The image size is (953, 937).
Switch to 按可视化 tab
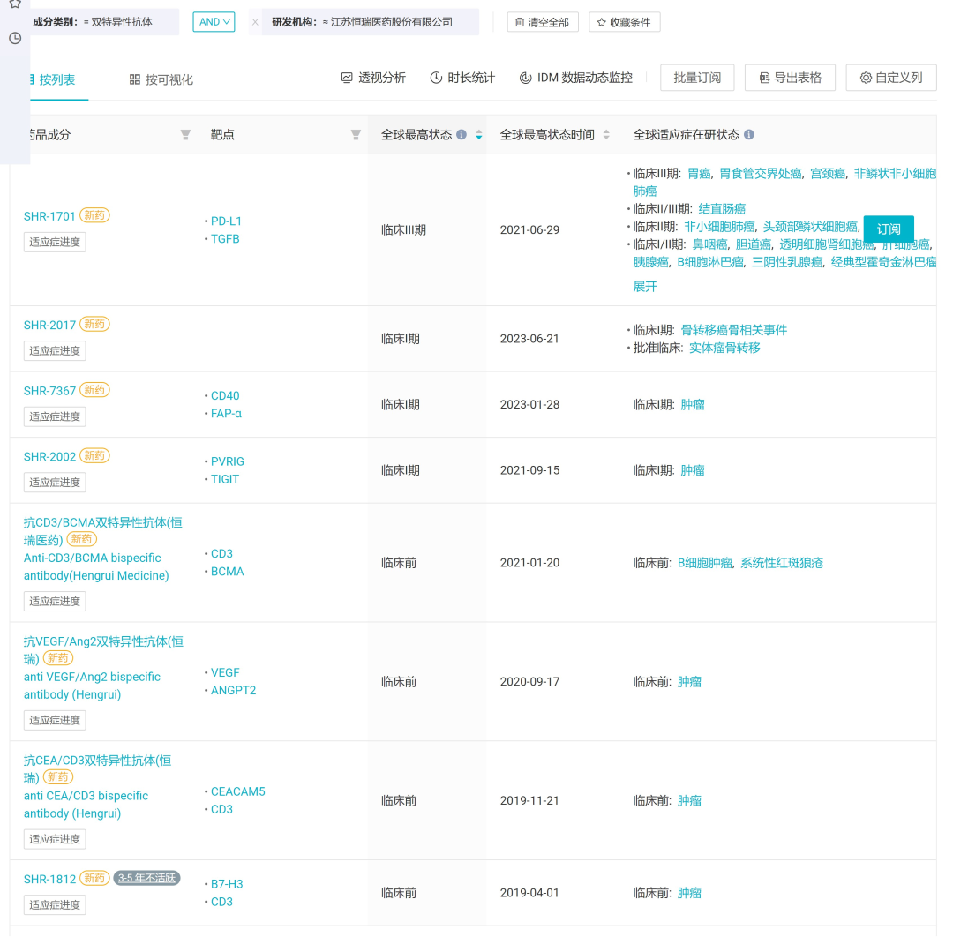coord(161,79)
